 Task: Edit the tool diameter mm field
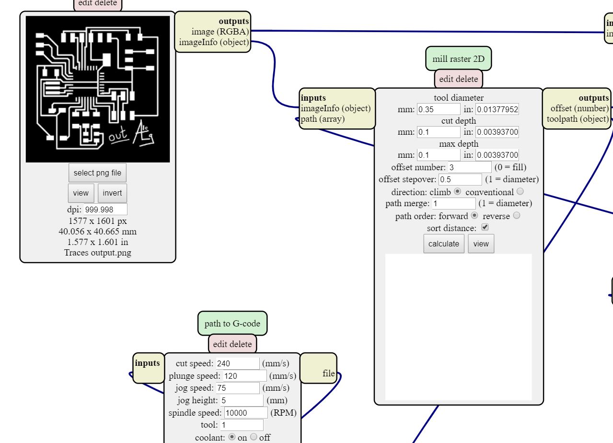439,109
